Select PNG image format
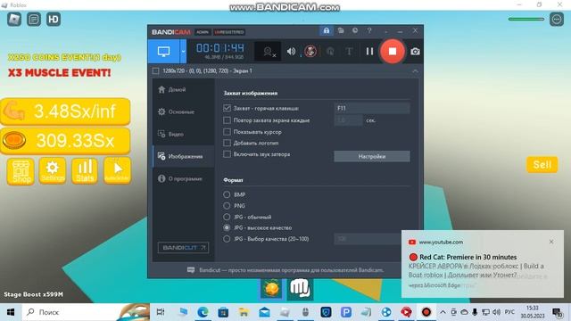571x321 pixels. click(227, 206)
